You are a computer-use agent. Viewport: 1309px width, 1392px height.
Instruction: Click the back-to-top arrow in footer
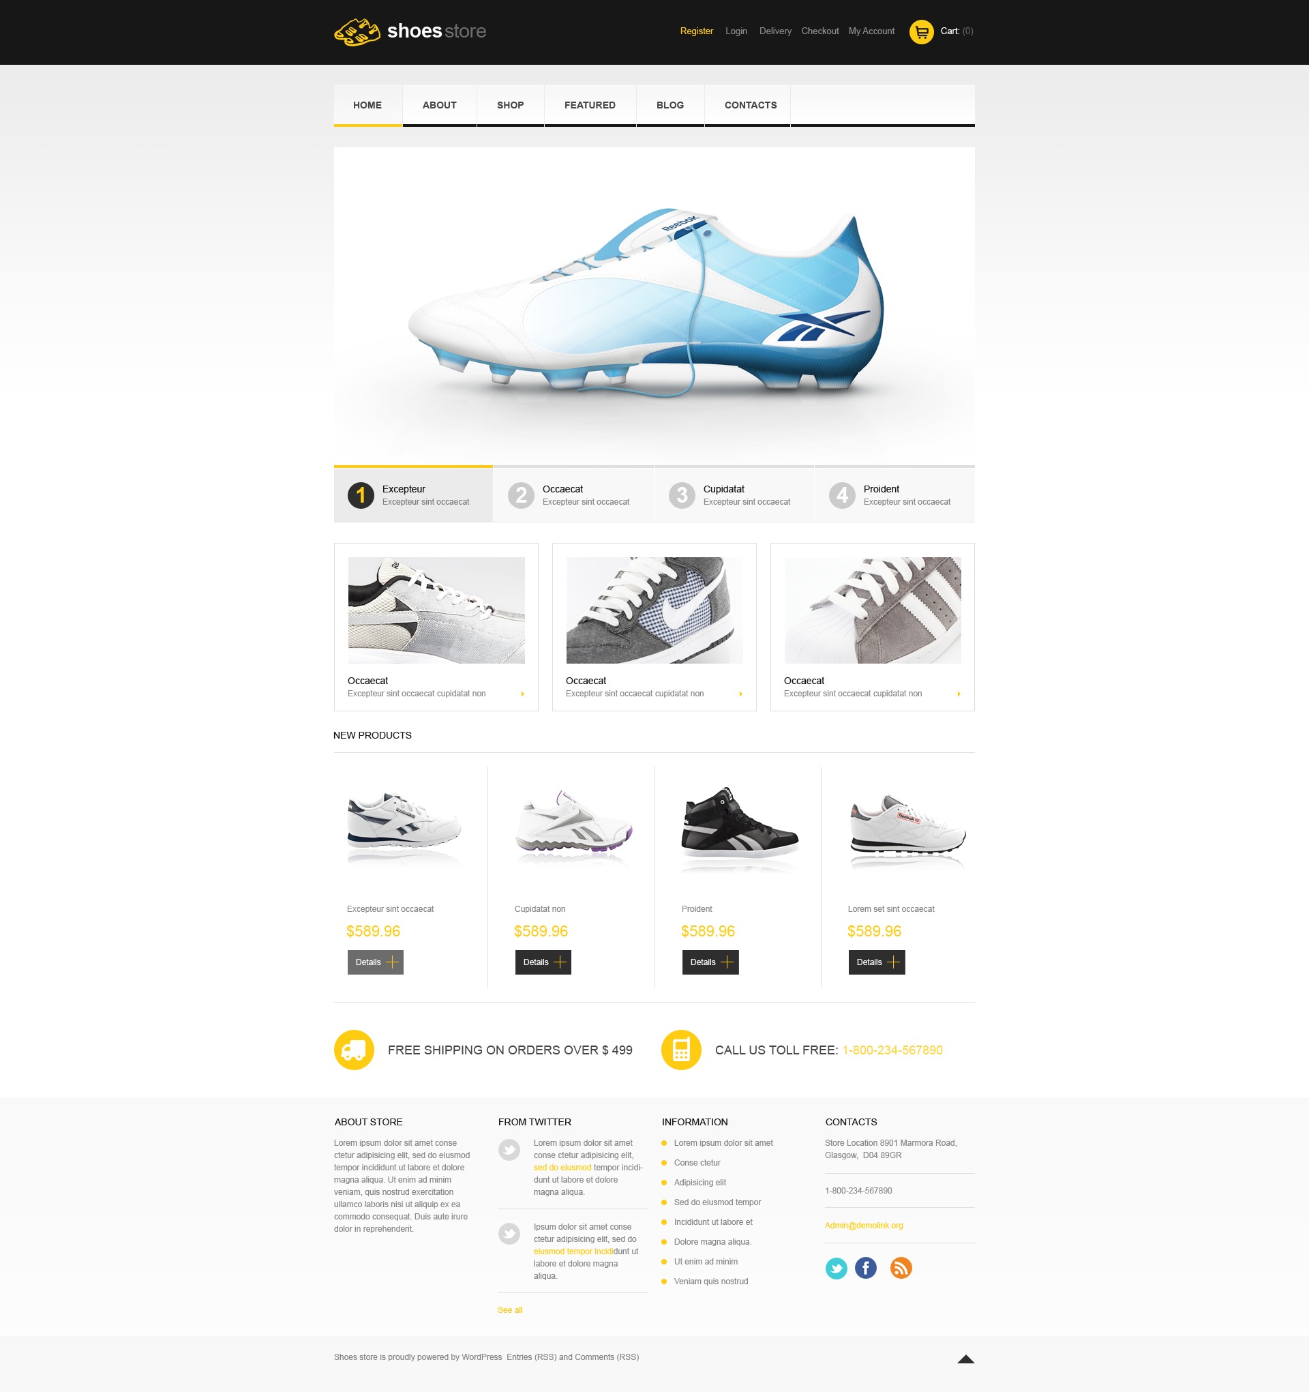coord(966,1359)
